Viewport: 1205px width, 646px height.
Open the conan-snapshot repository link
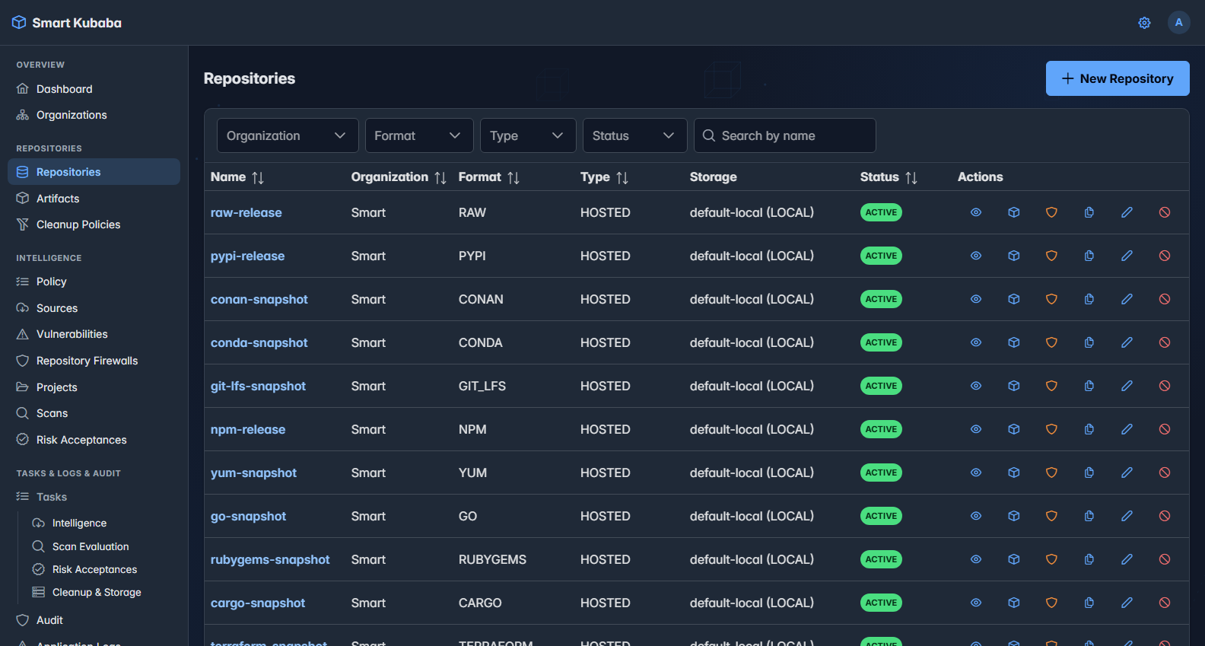click(x=259, y=299)
